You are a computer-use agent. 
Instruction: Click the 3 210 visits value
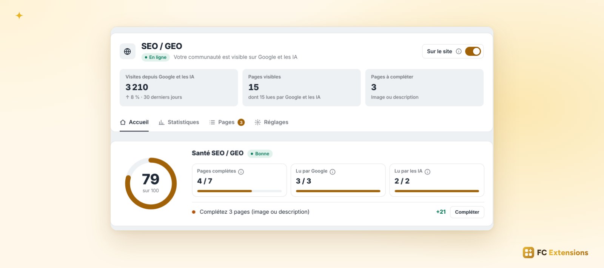coord(137,87)
